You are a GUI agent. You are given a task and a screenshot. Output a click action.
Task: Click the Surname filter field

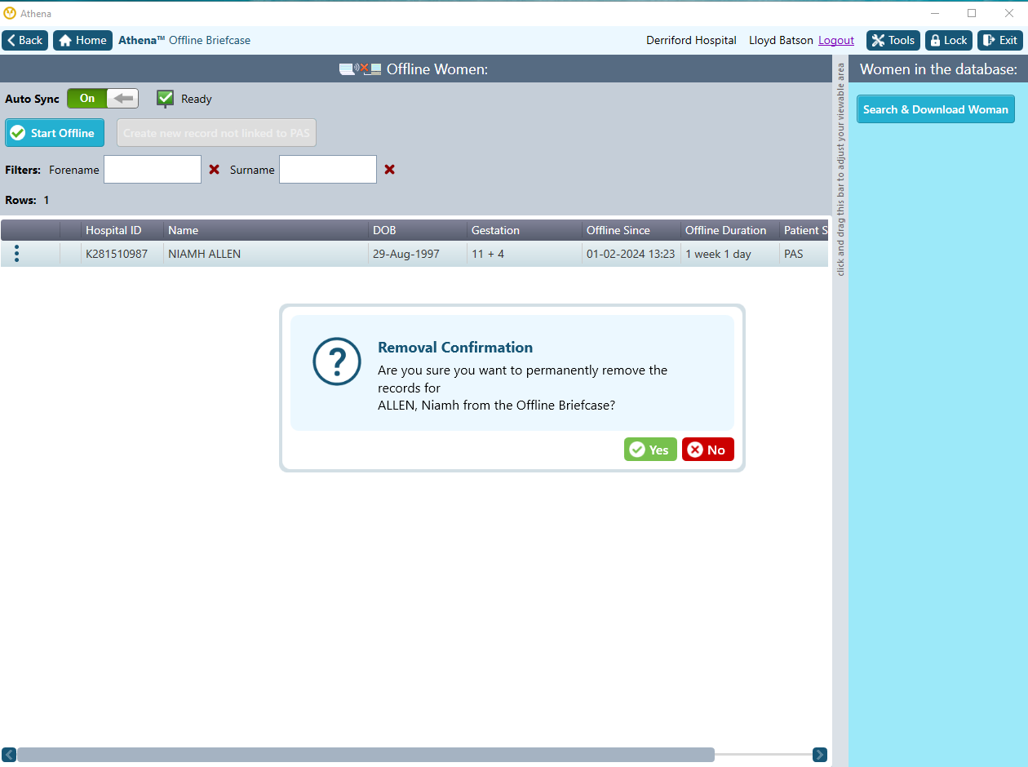pos(328,170)
